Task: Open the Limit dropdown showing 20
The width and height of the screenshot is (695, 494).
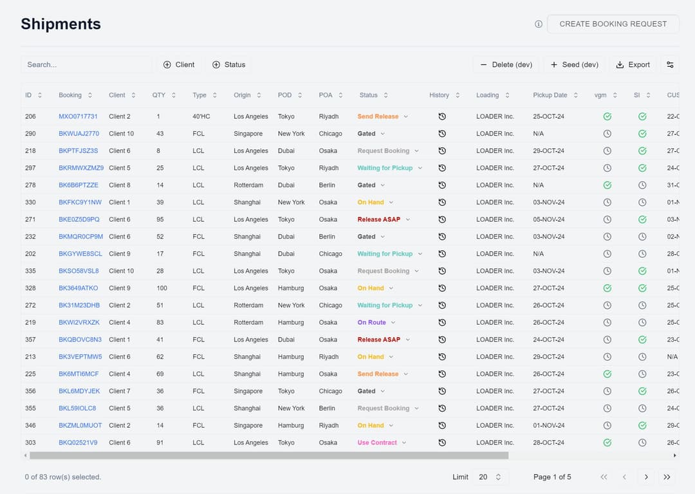Action: coord(486,477)
